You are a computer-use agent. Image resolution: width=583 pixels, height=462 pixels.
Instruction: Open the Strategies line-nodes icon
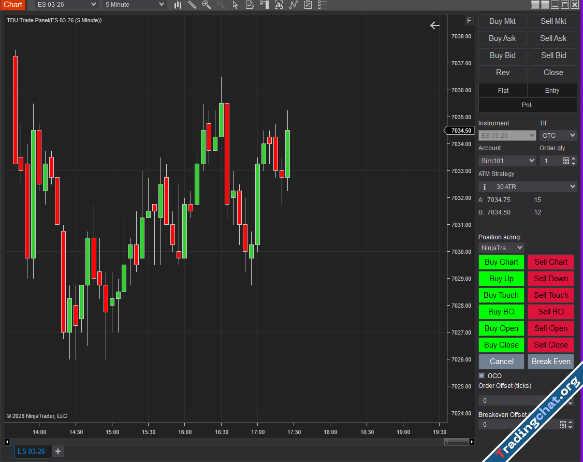(x=294, y=5)
